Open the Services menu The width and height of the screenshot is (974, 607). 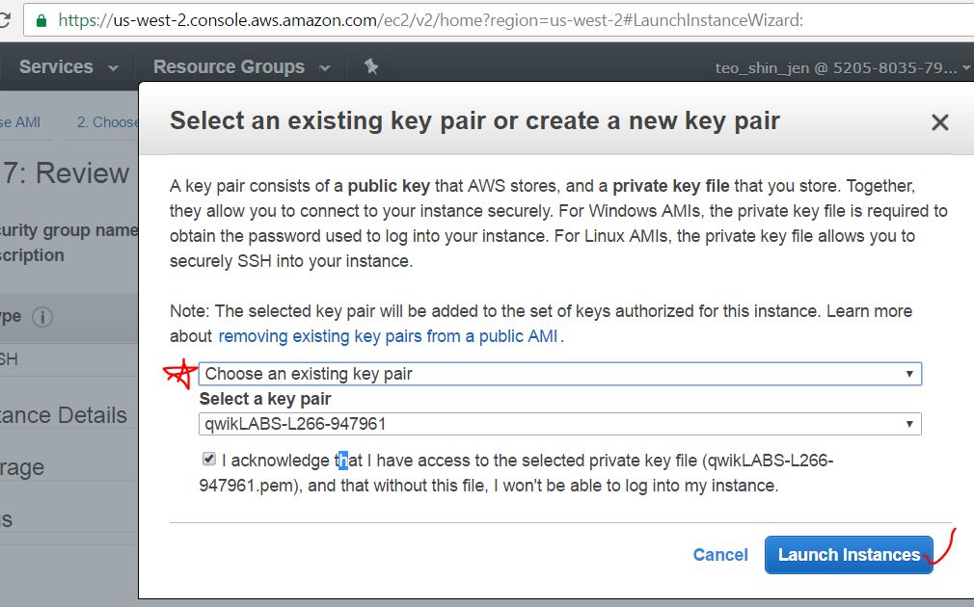click(56, 66)
